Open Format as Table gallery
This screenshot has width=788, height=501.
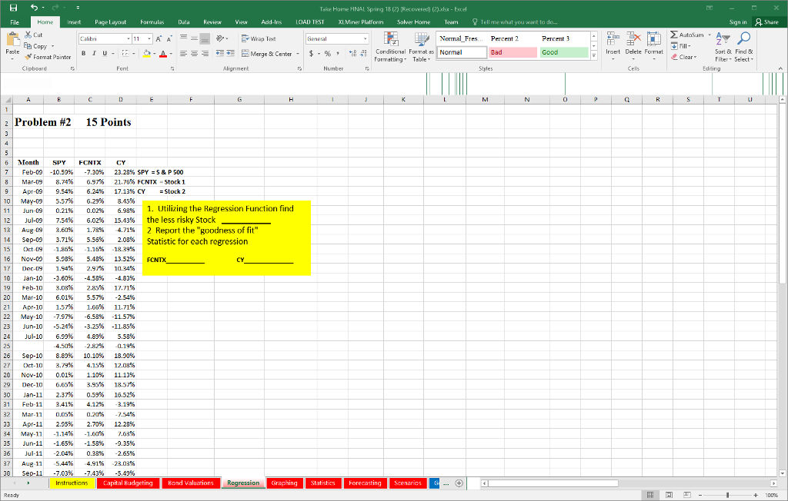coord(421,47)
